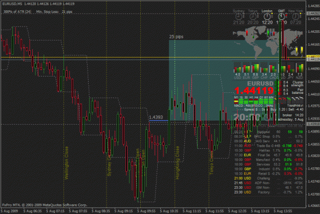
Task: Click the GBP currency strength meter bars
Action: tap(255, 68)
